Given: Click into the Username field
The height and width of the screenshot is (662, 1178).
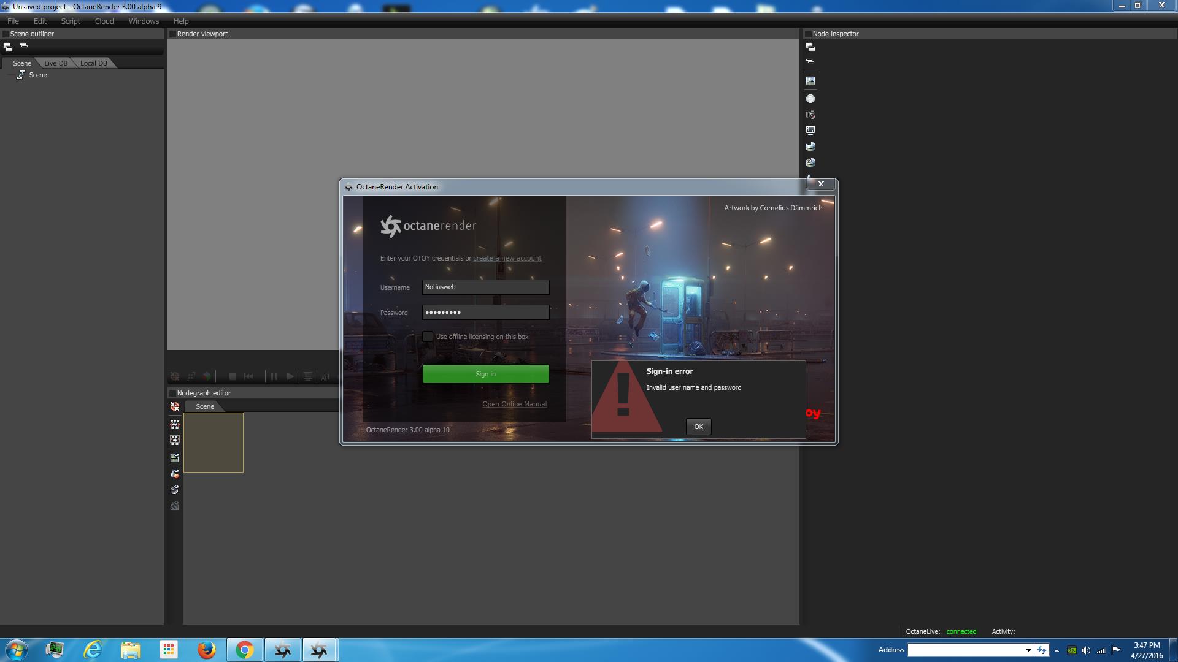Looking at the screenshot, I should [x=485, y=287].
